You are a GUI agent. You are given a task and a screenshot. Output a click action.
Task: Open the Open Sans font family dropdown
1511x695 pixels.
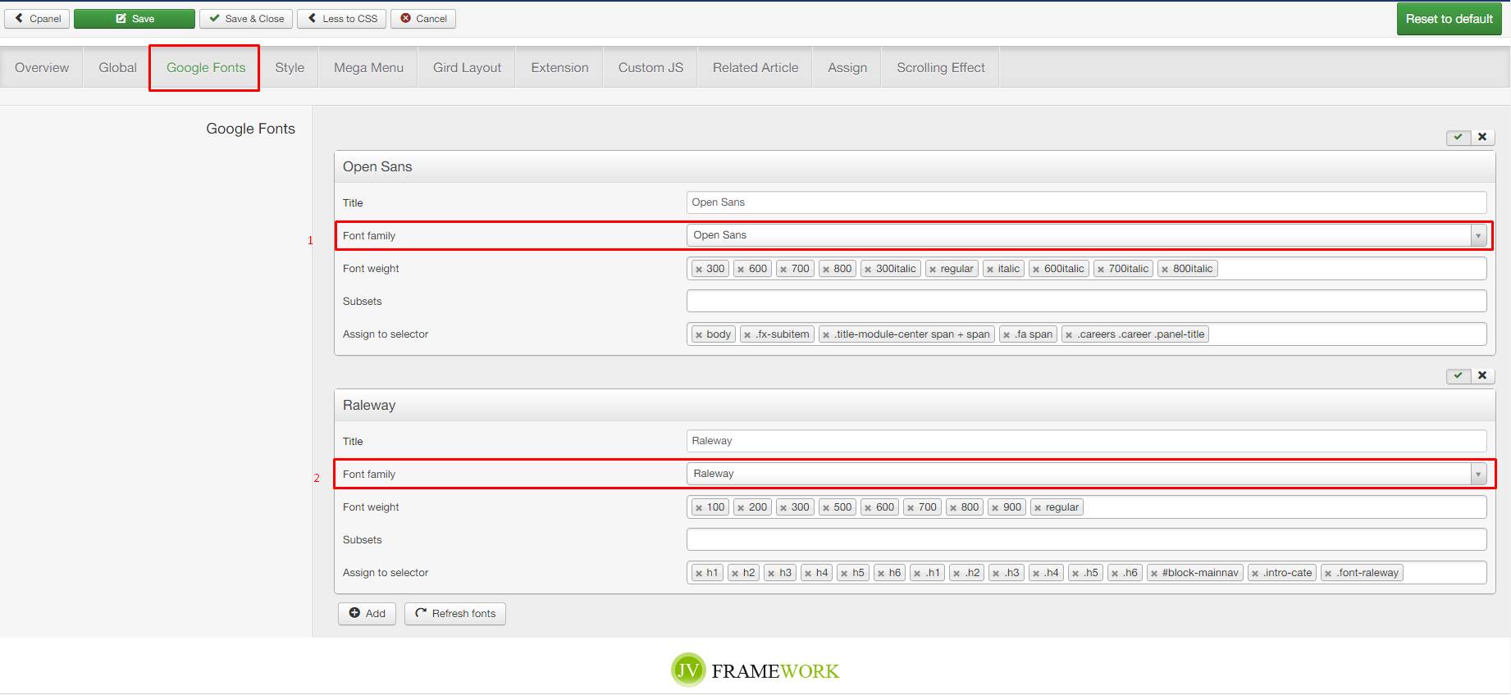(1477, 236)
